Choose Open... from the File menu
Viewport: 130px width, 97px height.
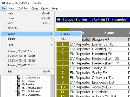pyautogui.click(x=28, y=18)
